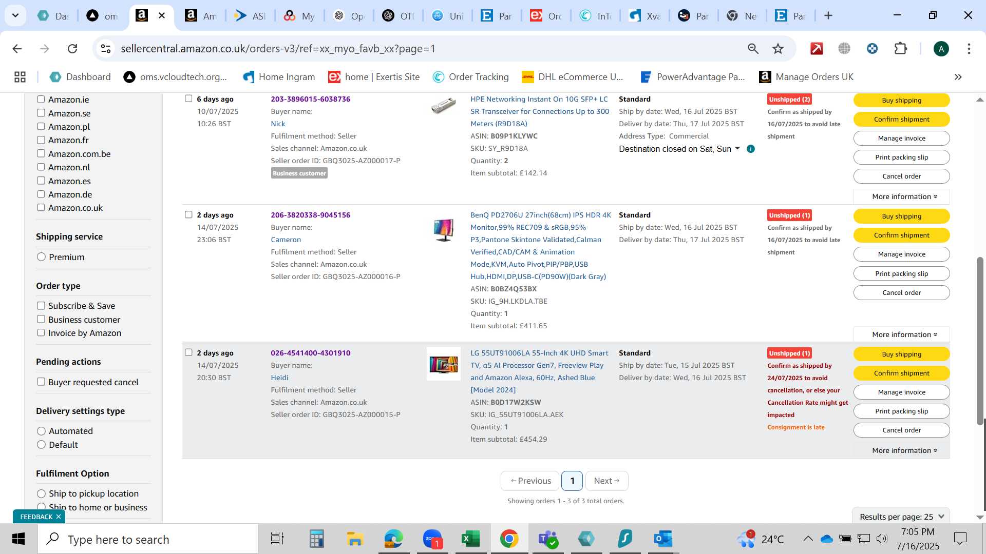Tick the Amazon.de marketplace checkbox
Image resolution: width=986 pixels, height=554 pixels.
41,194
